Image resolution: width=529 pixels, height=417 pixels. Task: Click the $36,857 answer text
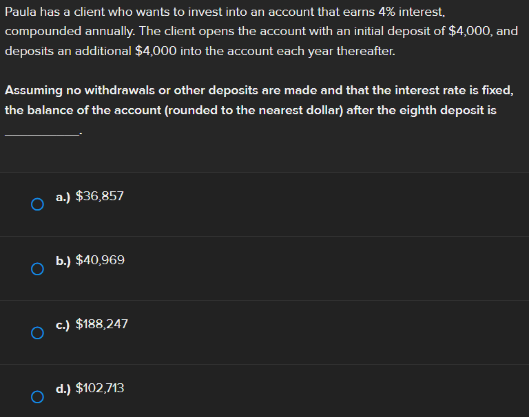[99, 196]
